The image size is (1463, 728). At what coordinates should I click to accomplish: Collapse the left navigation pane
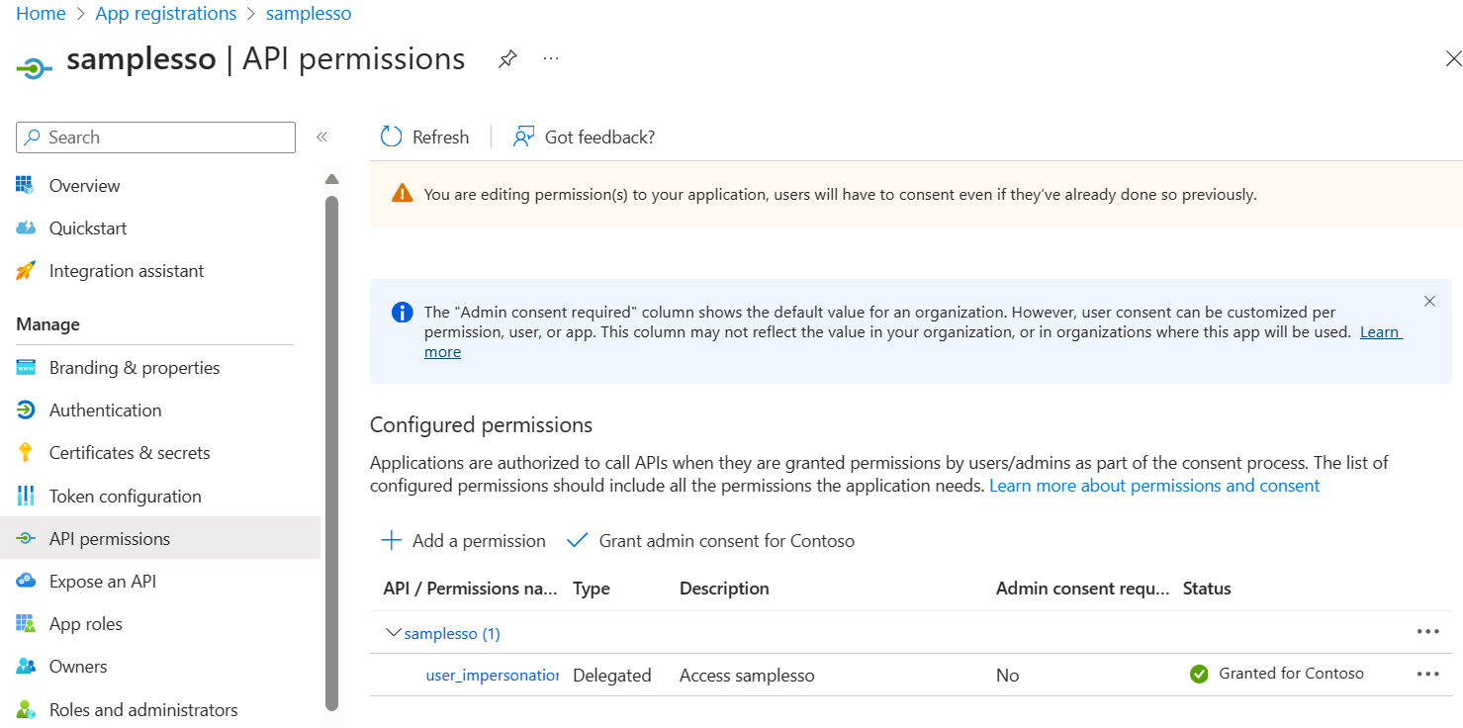pos(321,136)
